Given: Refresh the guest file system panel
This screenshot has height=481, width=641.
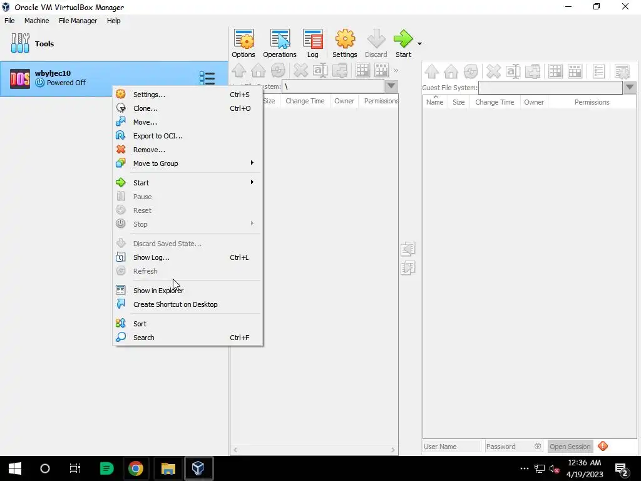Looking at the screenshot, I should tap(471, 71).
